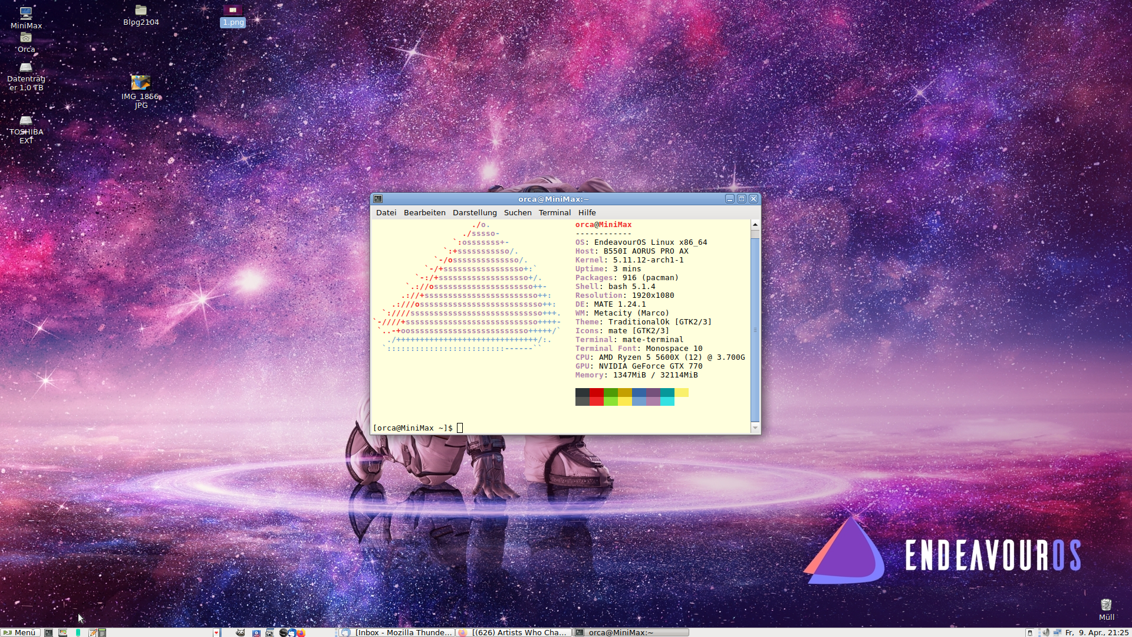Click the network icon in system tray

1057,632
